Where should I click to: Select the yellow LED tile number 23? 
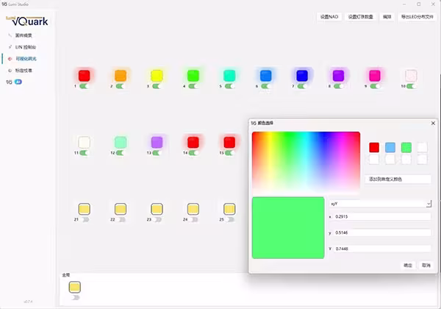pyautogui.click(x=157, y=209)
